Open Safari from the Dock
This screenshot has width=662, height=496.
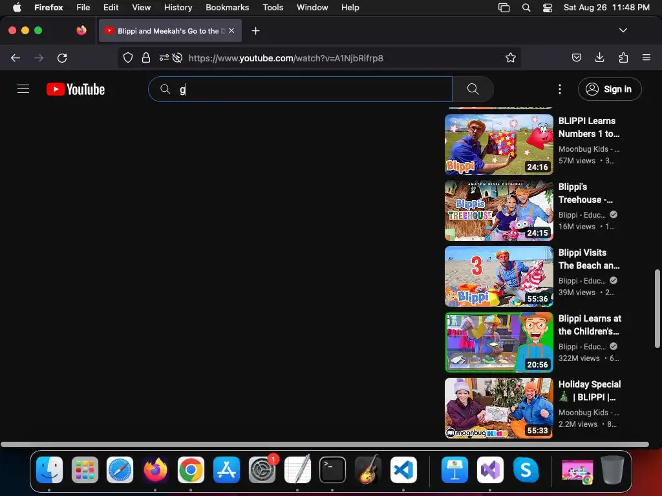point(120,470)
